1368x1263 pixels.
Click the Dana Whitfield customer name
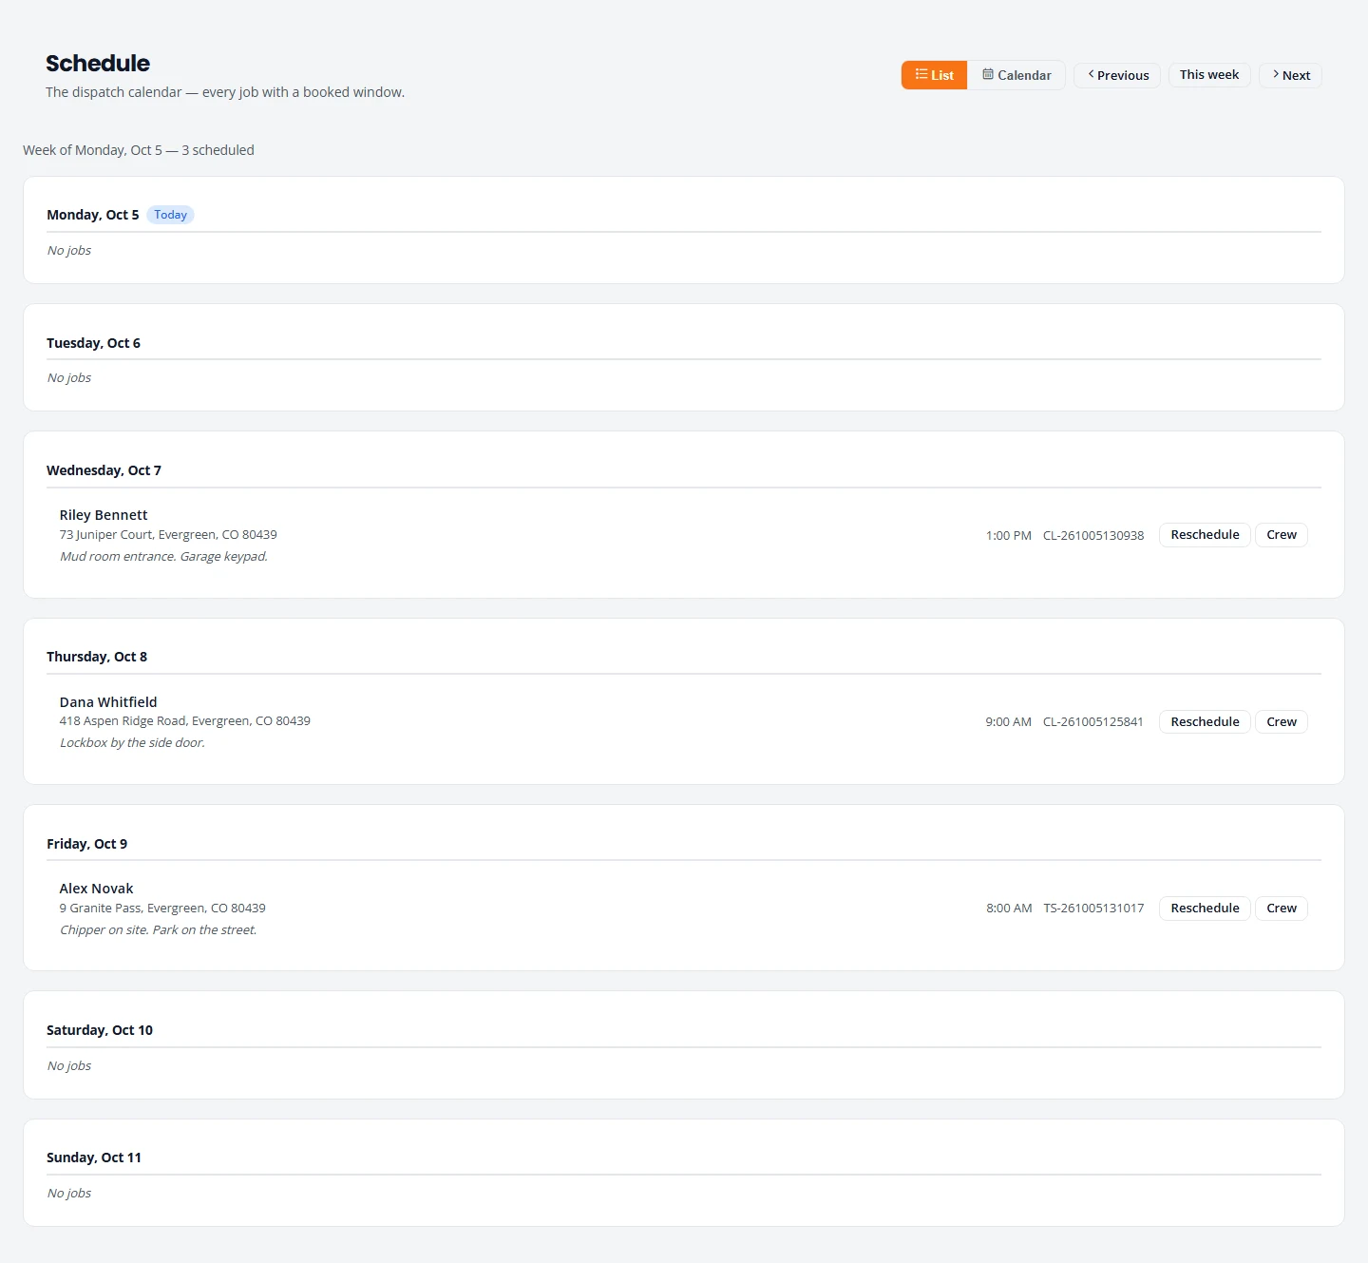pyautogui.click(x=108, y=702)
